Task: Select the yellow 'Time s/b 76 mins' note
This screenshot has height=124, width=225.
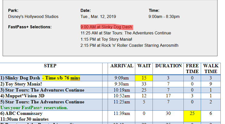Action: pos(62,78)
